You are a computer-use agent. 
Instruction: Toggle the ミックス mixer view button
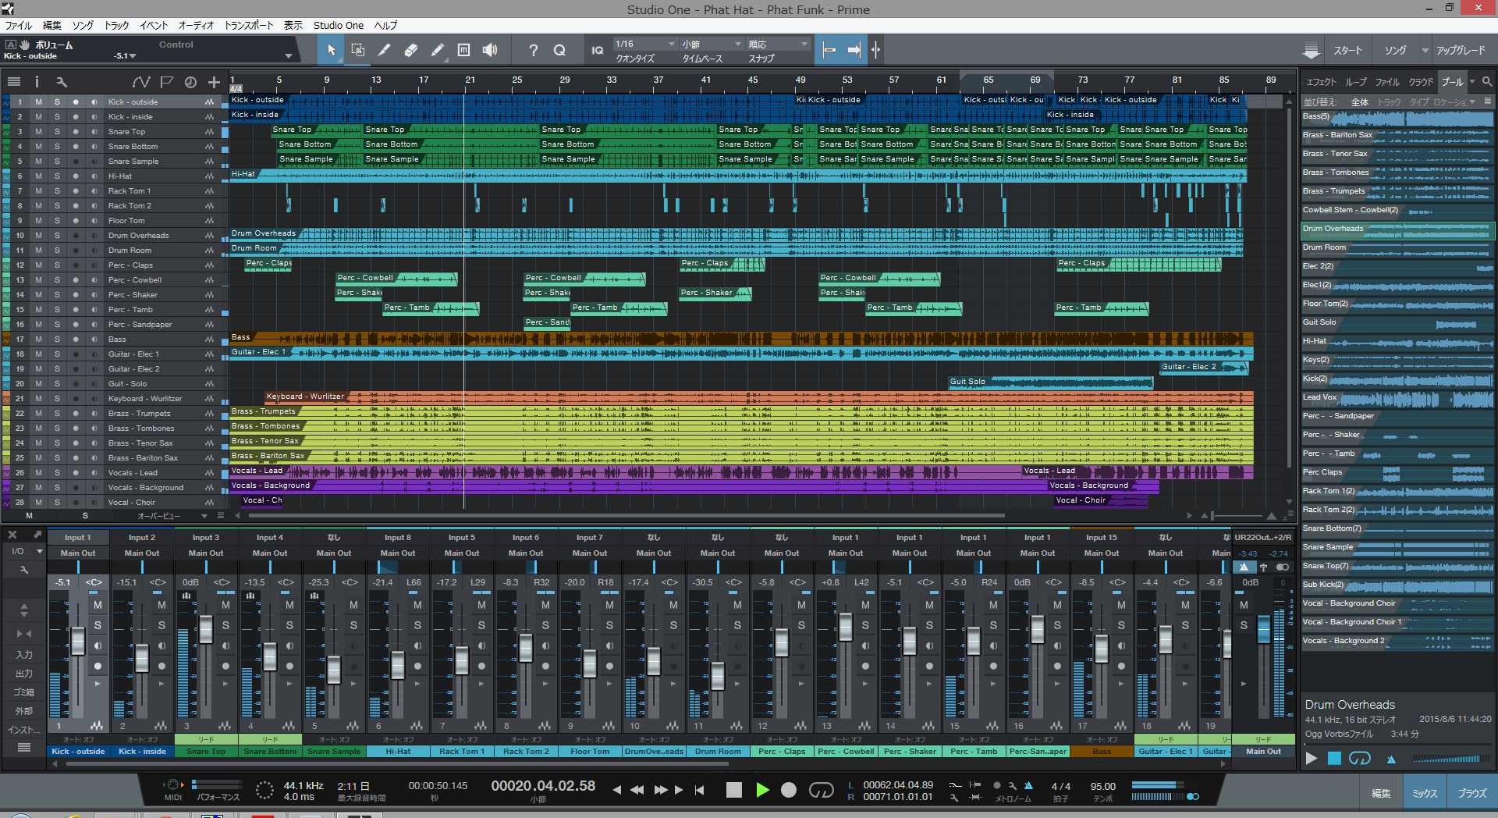[1425, 793]
